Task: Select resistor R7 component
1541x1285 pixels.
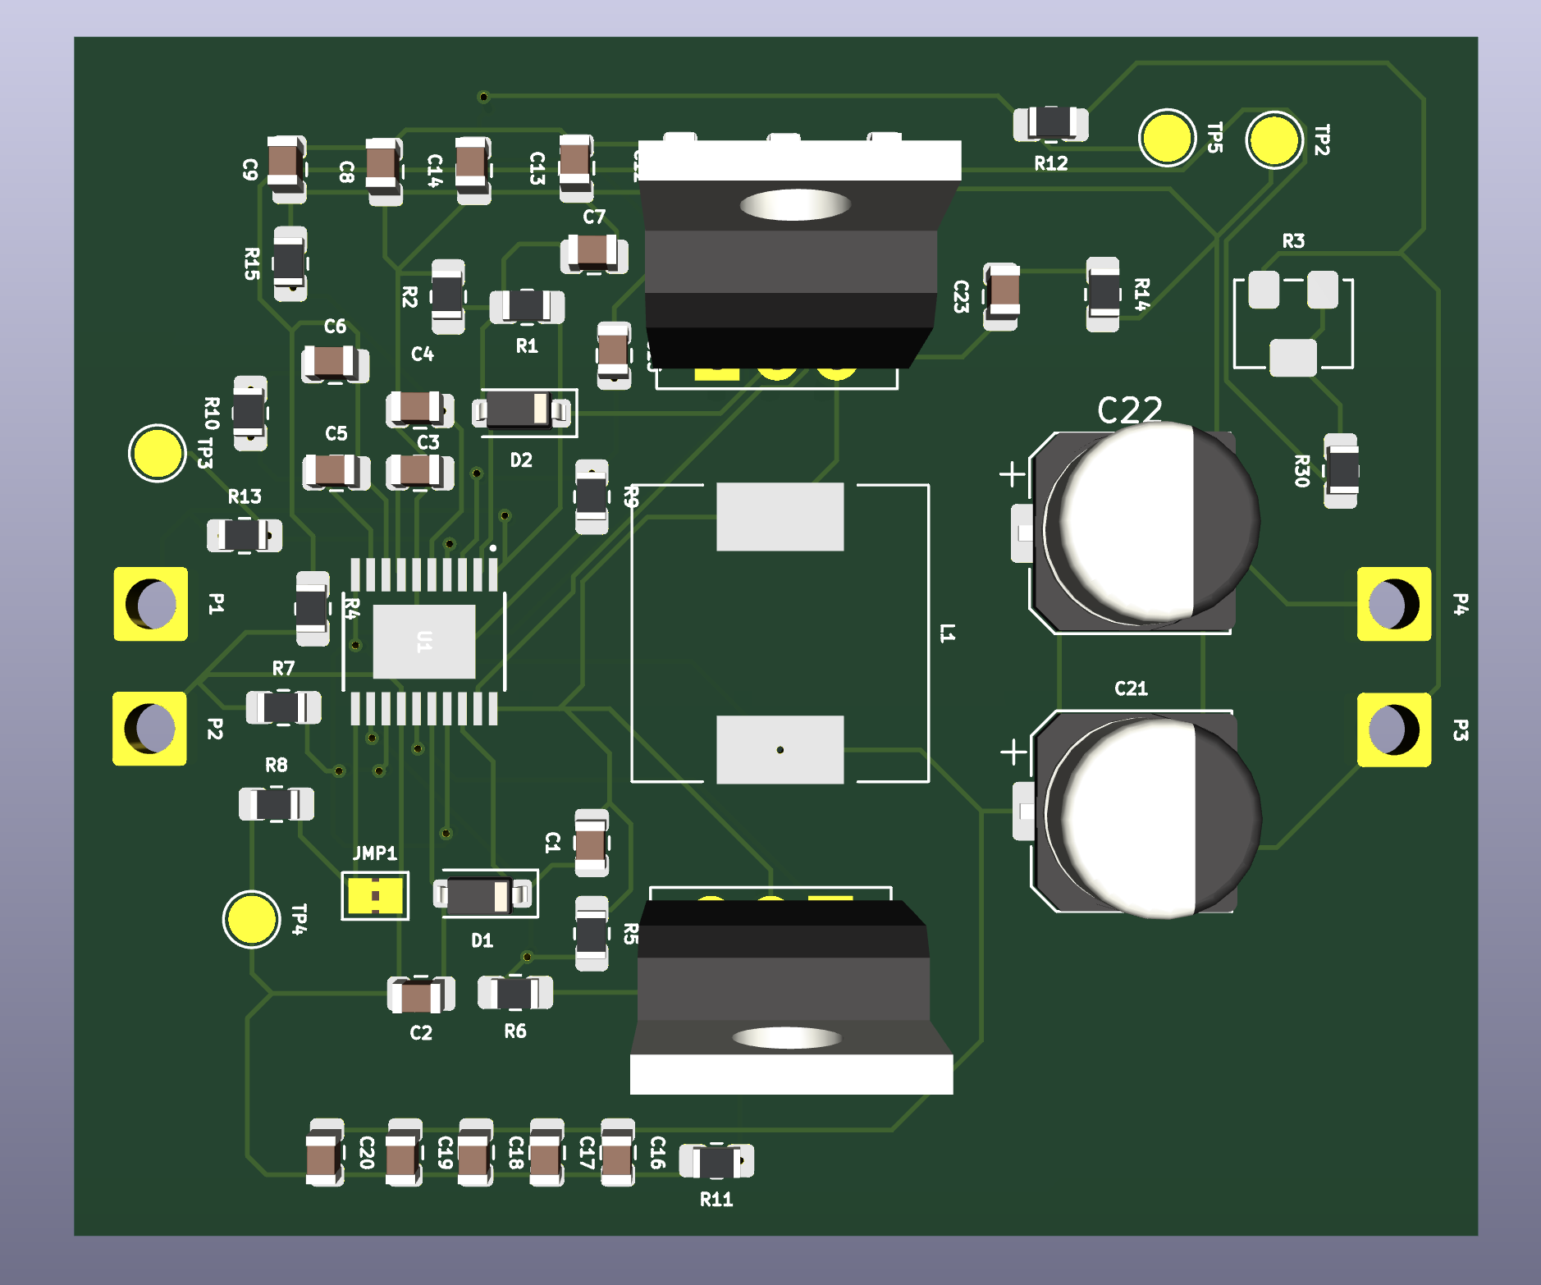Action: (284, 707)
